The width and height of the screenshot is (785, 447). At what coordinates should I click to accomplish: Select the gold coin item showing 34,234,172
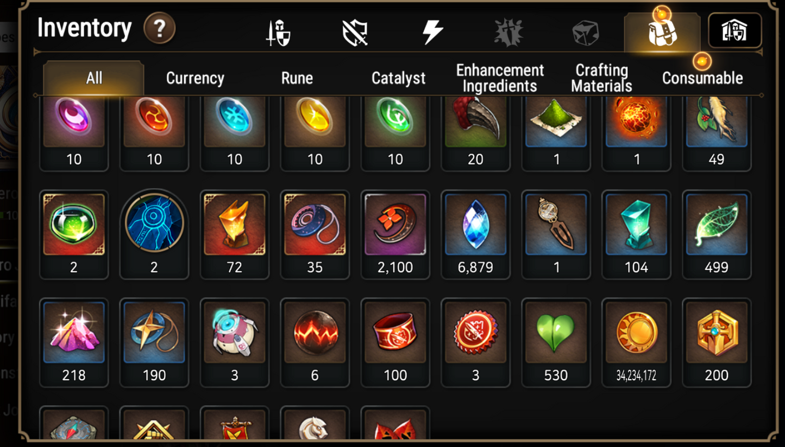[636, 343]
